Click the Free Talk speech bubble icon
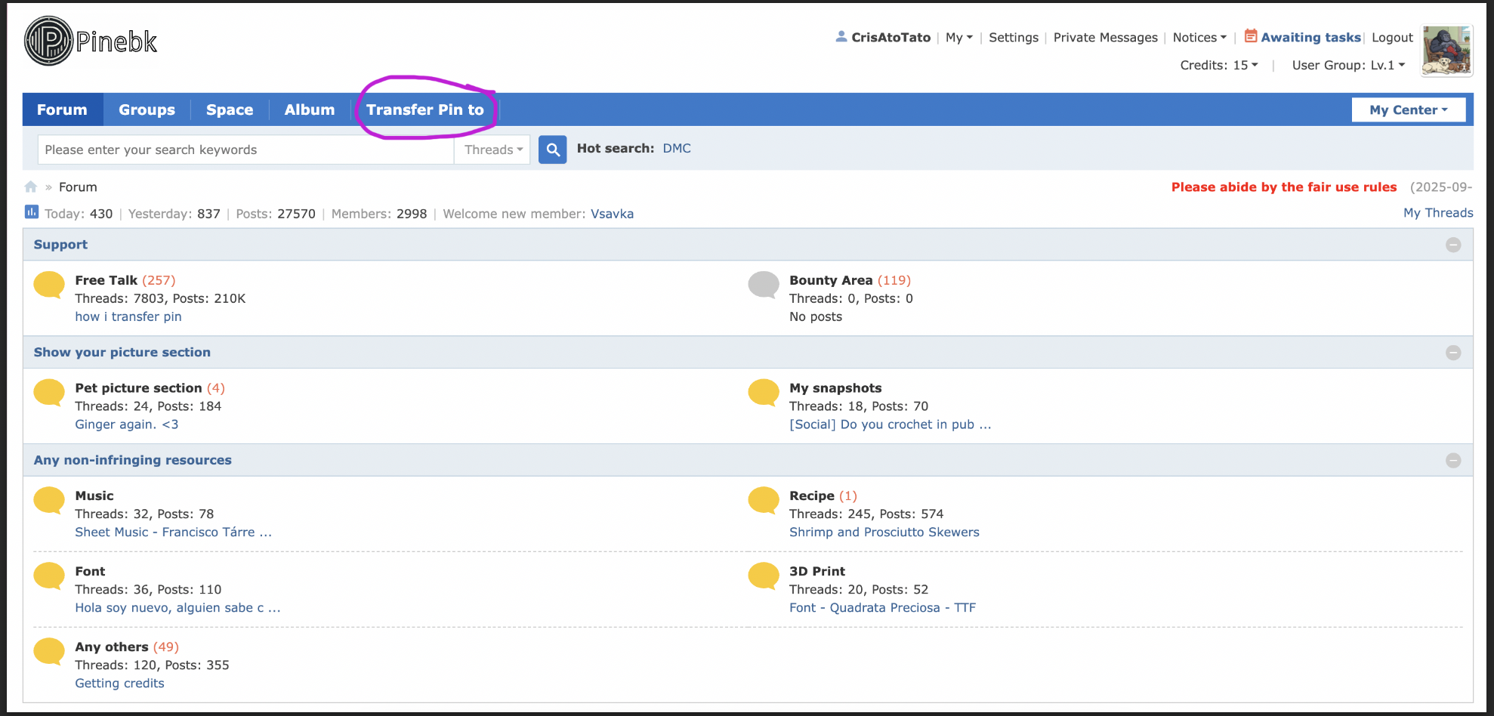 pos(49,285)
